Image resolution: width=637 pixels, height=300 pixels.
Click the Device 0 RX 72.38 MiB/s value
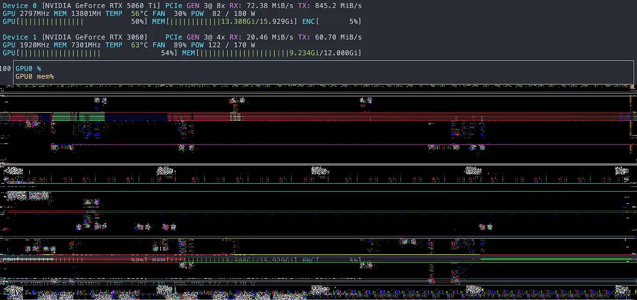[x=261, y=6]
